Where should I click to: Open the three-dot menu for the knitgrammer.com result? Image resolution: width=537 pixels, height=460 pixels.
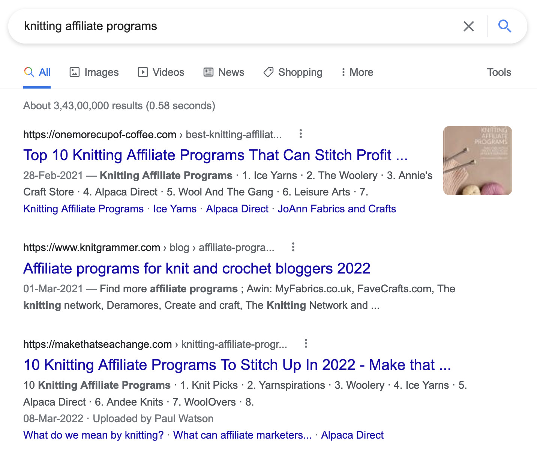coord(293,247)
